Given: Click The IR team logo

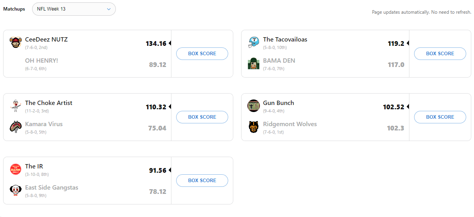Looking at the screenshot, I should click(16, 169).
